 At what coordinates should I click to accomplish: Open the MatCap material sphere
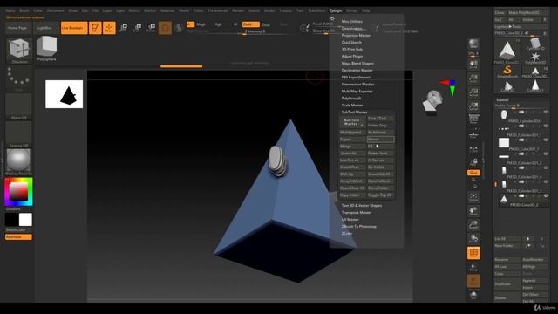(18, 162)
